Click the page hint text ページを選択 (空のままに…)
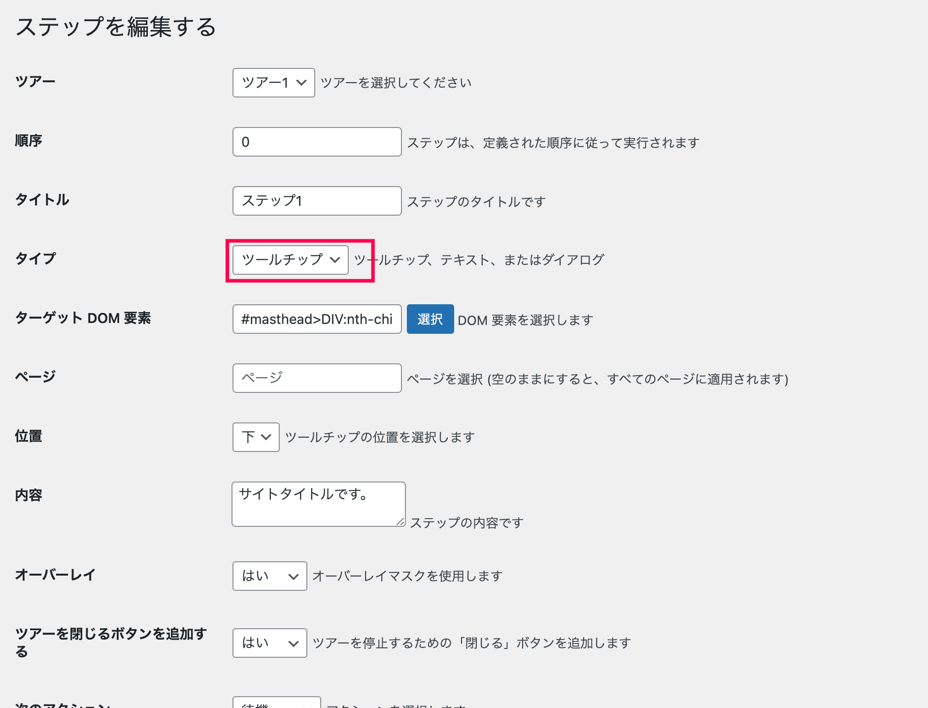Image resolution: width=928 pixels, height=708 pixels. point(597,379)
